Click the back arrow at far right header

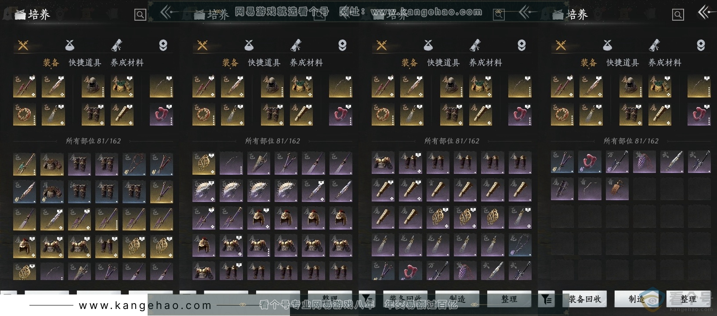pyautogui.click(x=706, y=12)
